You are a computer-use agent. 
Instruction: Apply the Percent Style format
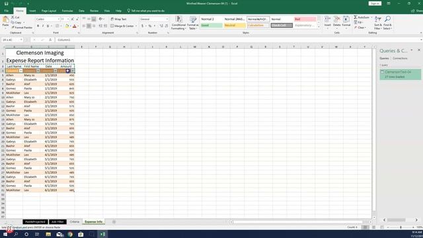point(150,26)
